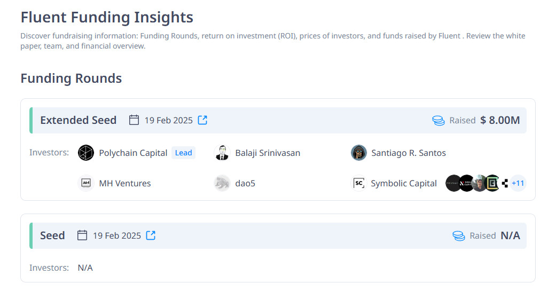
Task: Click the Polychain Capital logo icon
Action: (85, 153)
